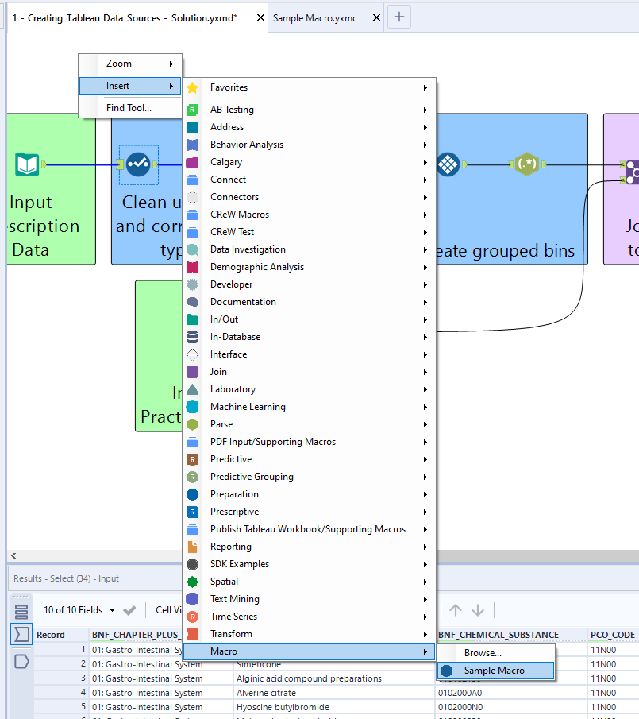Click the Record column header
This screenshot has height=719, width=639.
[61, 635]
